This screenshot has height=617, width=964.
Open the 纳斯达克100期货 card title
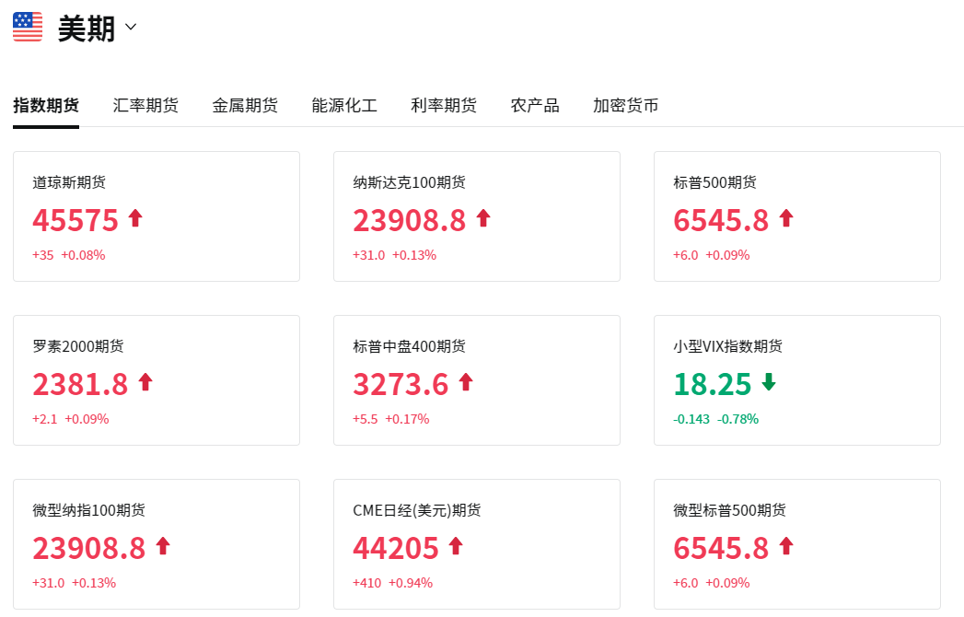tap(410, 182)
